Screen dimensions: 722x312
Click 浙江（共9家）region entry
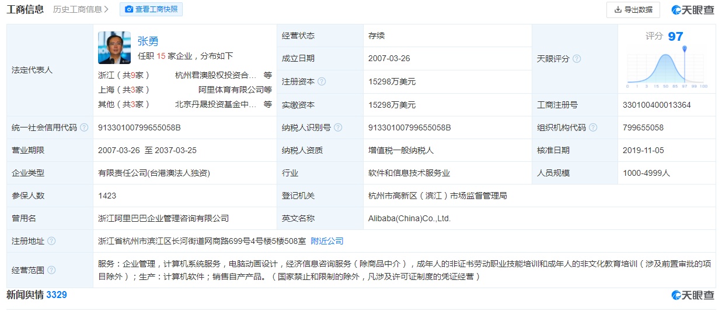(x=124, y=75)
